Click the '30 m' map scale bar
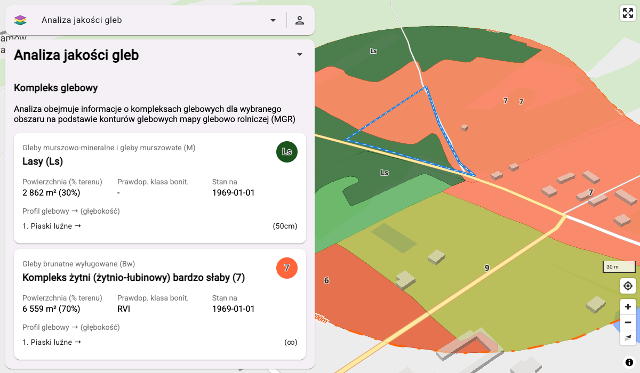The image size is (640, 373). click(619, 266)
